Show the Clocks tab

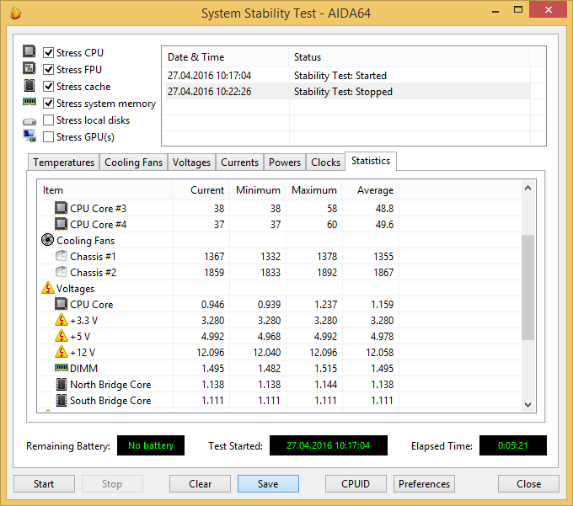click(x=325, y=162)
